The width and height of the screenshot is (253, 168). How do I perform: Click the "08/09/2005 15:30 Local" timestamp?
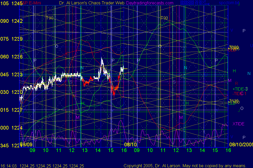point(195,4)
